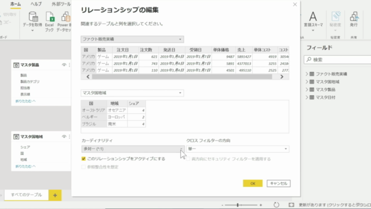Expand マスタ日付 in fields pane
Image resolution: width=371 pixels, height=209 pixels.
tap(307, 98)
